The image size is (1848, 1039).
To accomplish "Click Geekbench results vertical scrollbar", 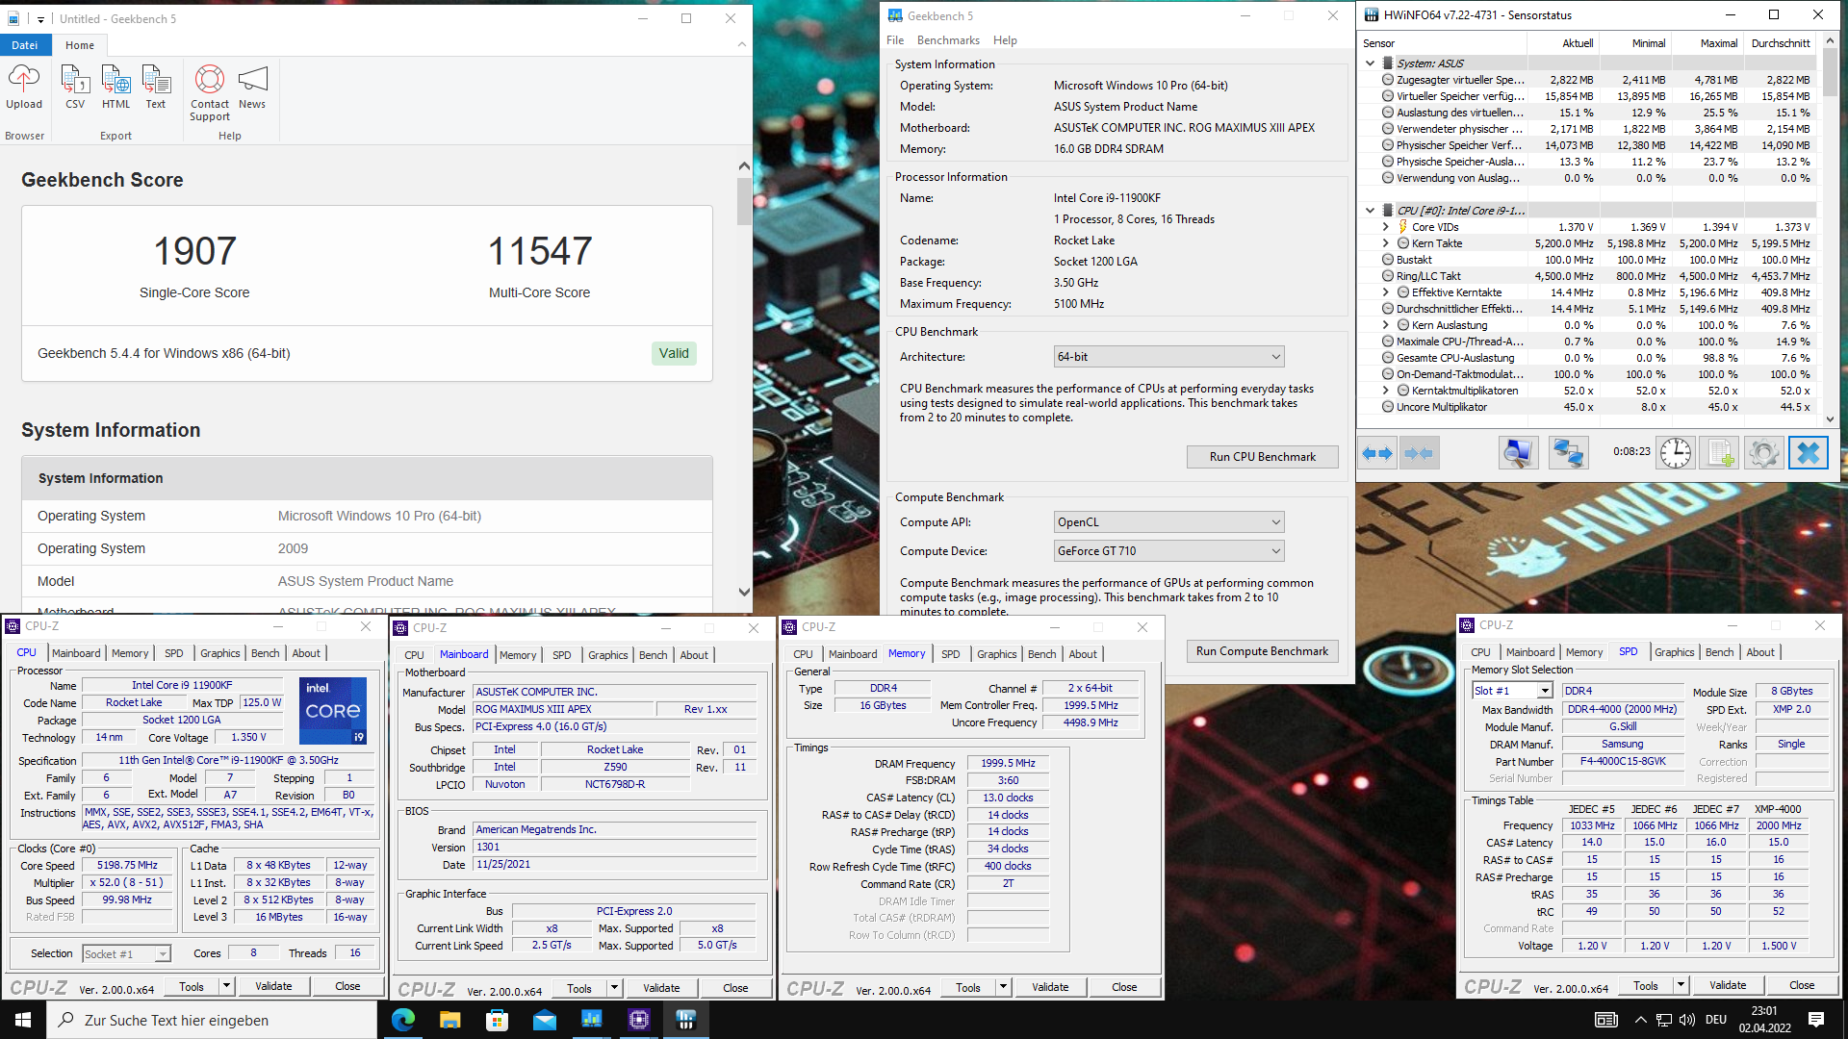I will pyautogui.click(x=744, y=380).
